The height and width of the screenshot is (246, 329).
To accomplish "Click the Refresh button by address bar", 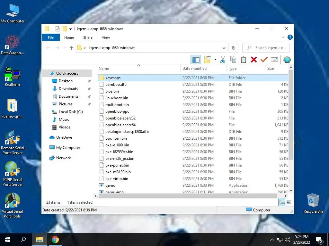I will pyautogui.click(x=233, y=48).
